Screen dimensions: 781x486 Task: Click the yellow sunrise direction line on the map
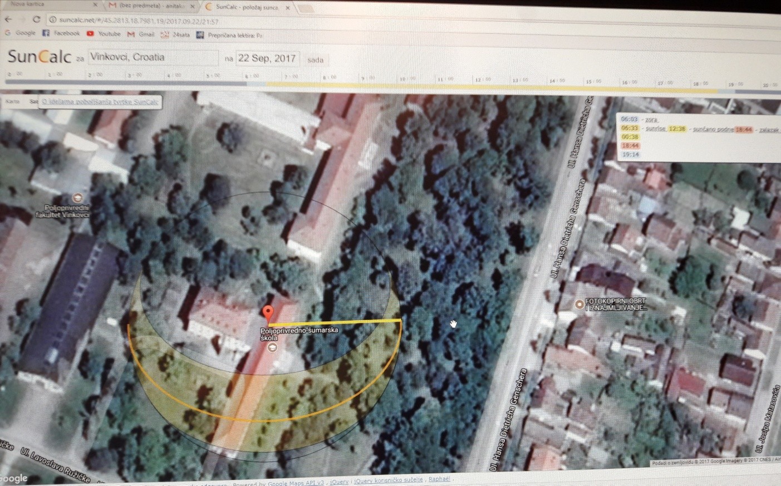point(334,322)
